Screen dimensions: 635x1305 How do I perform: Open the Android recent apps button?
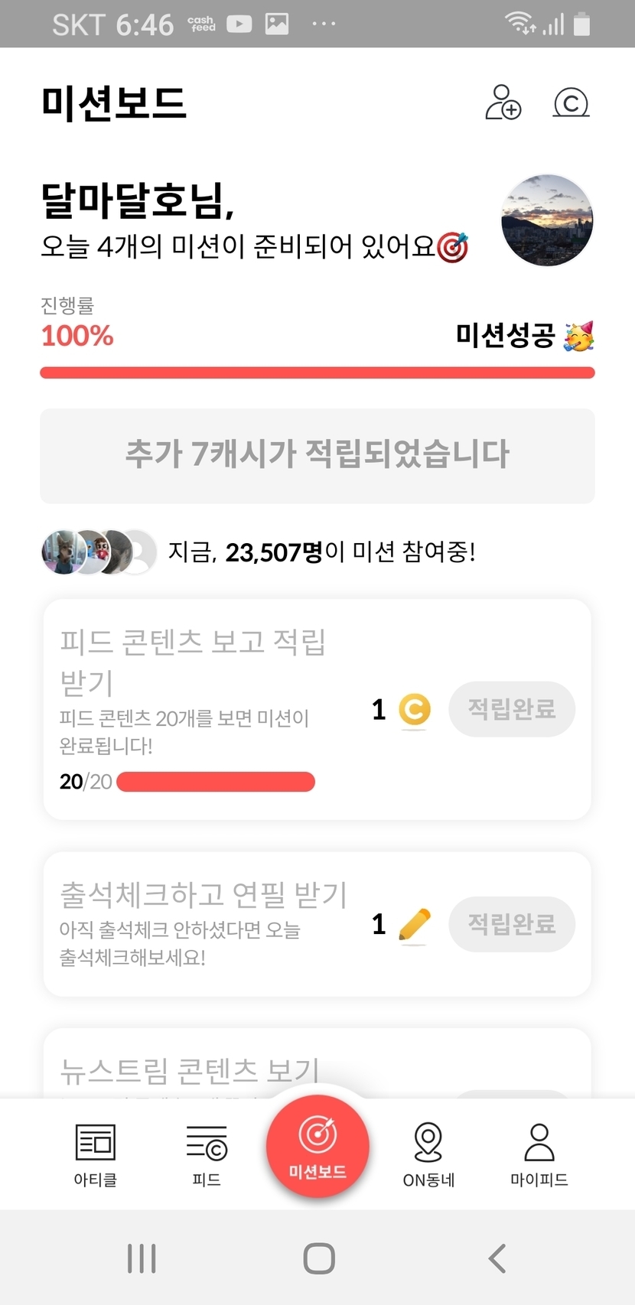142,1258
